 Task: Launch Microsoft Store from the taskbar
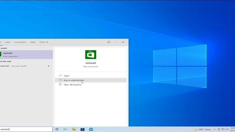click(x=82, y=129)
